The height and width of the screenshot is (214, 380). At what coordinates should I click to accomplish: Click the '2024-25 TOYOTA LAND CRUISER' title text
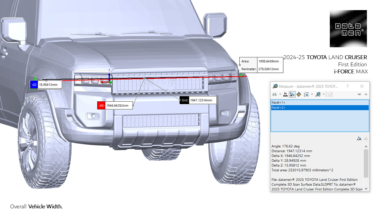325,57
